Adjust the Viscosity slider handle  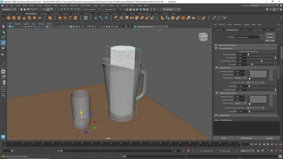pyautogui.click(x=252, y=64)
